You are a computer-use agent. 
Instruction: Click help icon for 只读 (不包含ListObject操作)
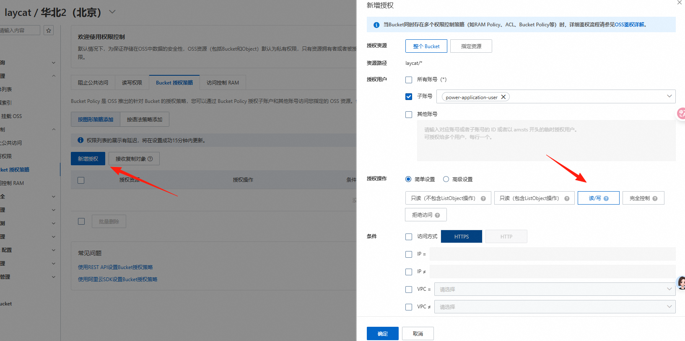[x=483, y=198]
